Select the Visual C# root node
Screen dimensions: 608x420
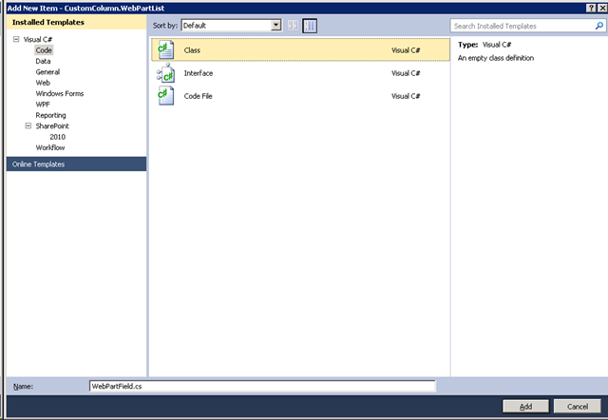pos(38,39)
